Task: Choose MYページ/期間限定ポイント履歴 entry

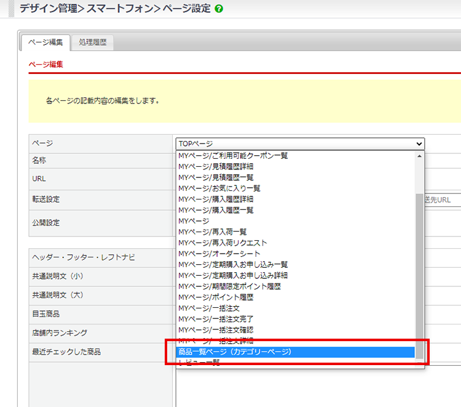Action: click(229, 286)
